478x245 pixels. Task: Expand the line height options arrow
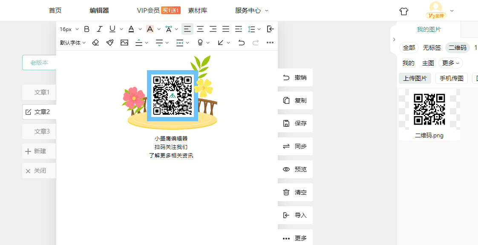[x=259, y=29]
